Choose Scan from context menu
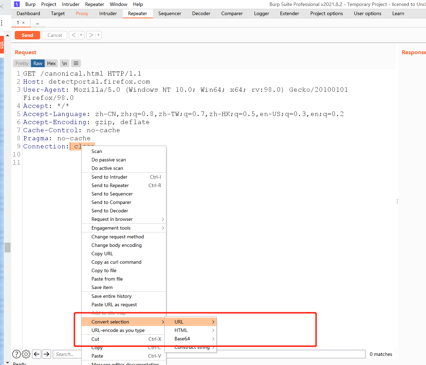426x365 pixels. pos(124,151)
